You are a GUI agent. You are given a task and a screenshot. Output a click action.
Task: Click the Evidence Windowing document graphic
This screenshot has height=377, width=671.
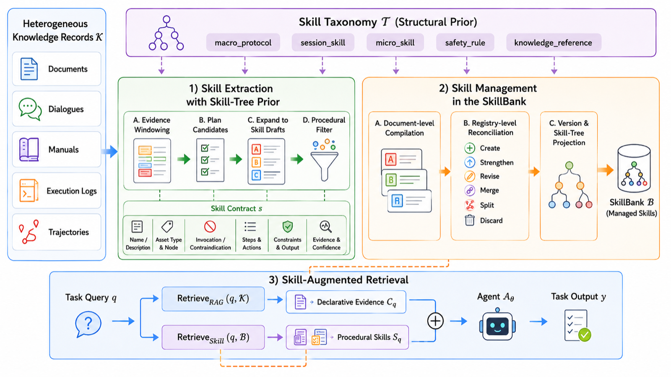coord(152,161)
